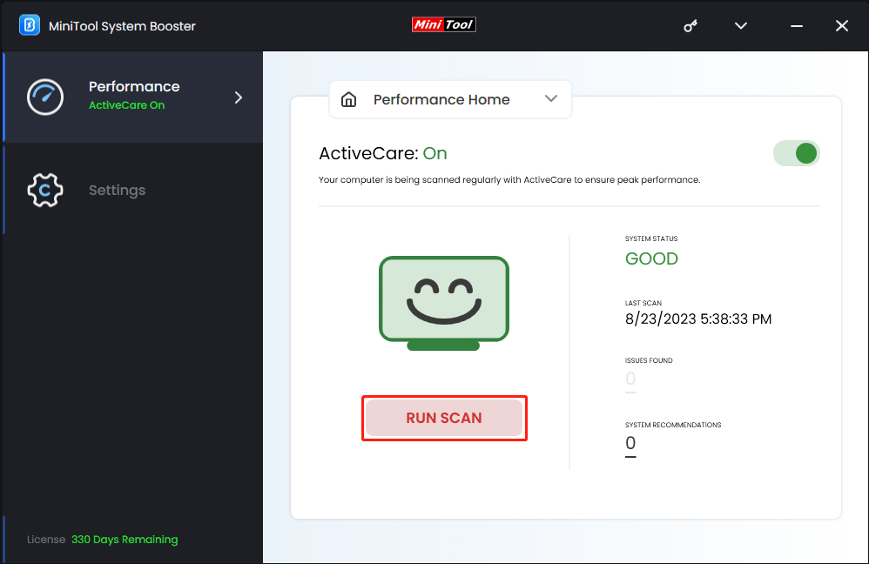Click the SYSTEM RECOMMENDATIONS label

(x=673, y=425)
